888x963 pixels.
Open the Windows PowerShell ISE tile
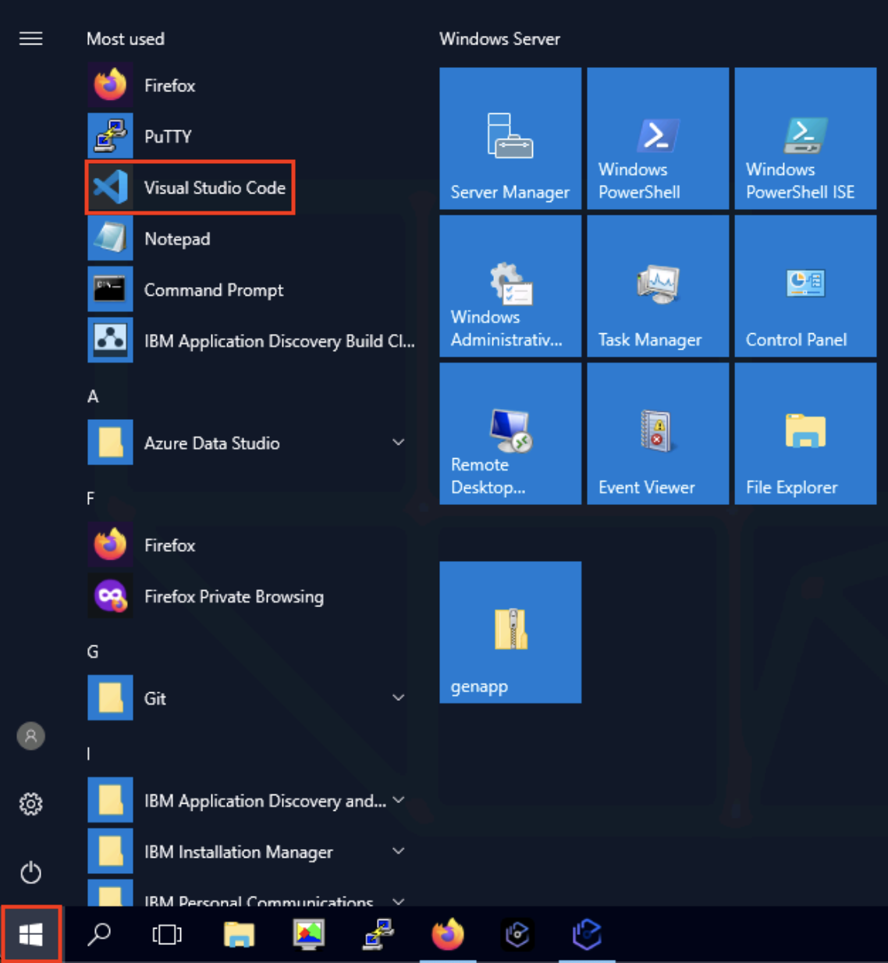805,138
